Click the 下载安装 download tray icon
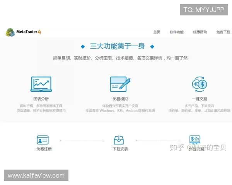Screen dimensions: 232x185 119,140
